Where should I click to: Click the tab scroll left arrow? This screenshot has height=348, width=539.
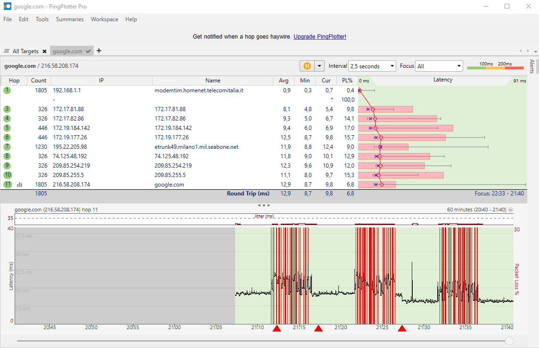click(521, 51)
